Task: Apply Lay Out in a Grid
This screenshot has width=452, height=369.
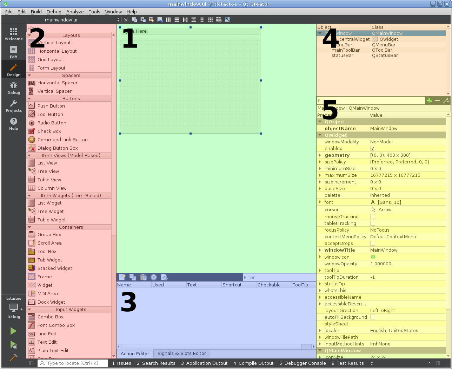Action: click(x=210, y=20)
